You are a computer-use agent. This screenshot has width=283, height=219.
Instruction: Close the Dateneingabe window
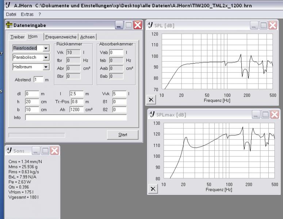click(x=137, y=25)
